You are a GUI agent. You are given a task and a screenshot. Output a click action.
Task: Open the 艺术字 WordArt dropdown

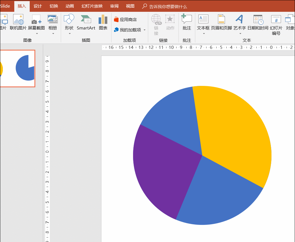pyautogui.click(x=240, y=34)
